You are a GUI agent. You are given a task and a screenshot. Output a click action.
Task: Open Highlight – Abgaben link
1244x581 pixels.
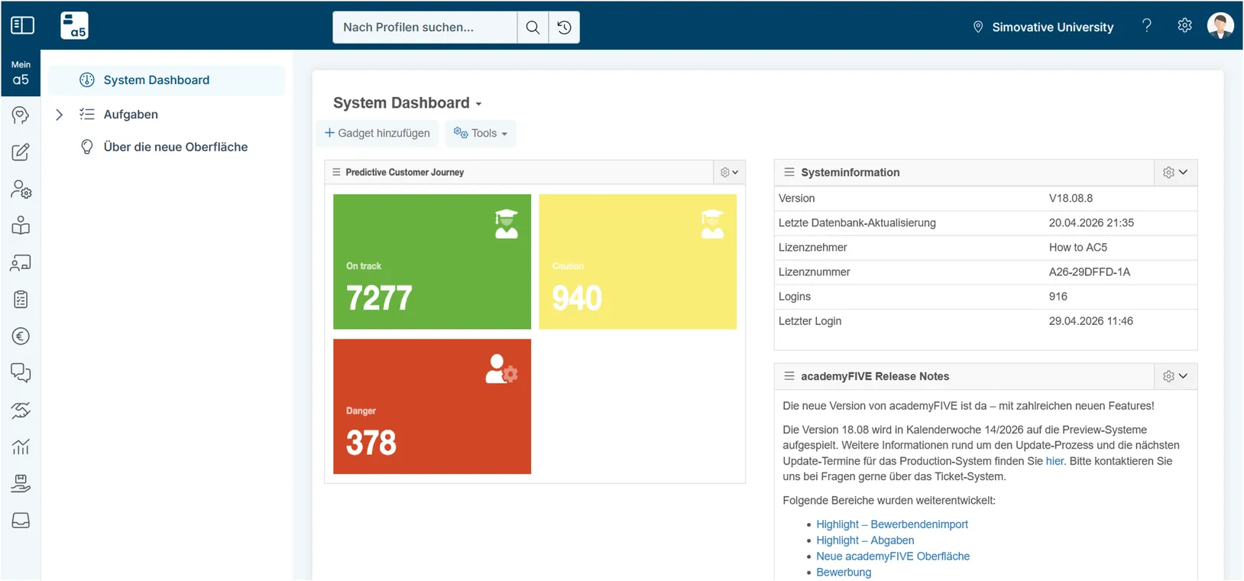865,540
